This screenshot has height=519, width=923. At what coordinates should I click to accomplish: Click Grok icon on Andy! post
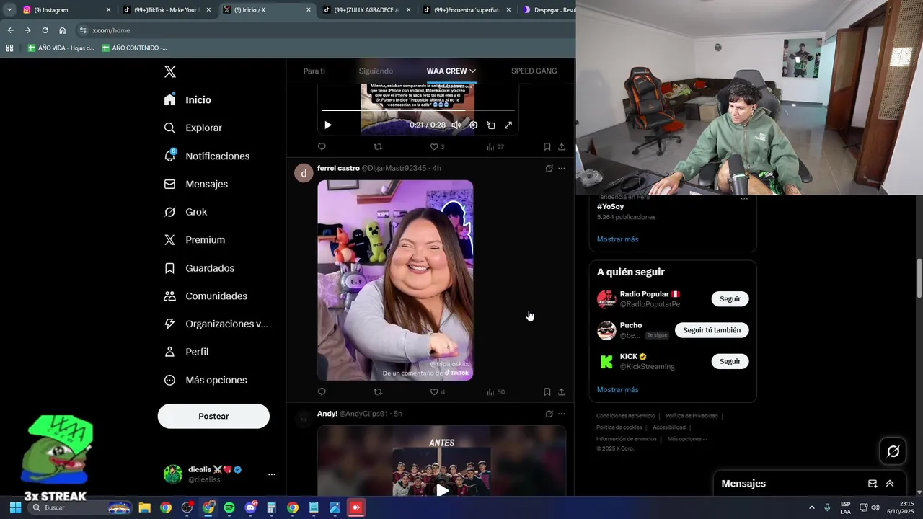(x=549, y=414)
